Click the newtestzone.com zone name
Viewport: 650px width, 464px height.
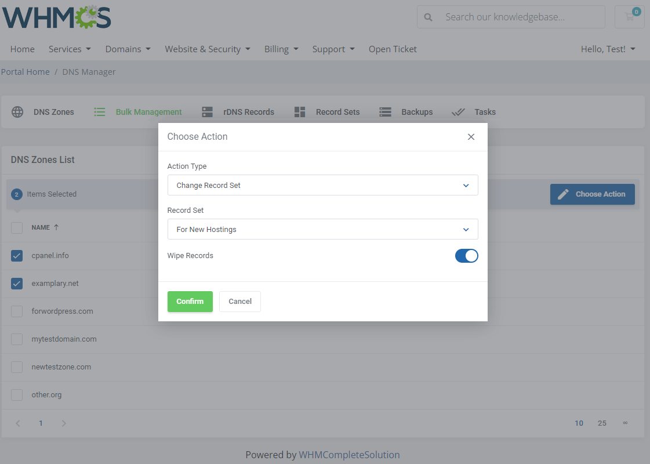pyautogui.click(x=61, y=367)
